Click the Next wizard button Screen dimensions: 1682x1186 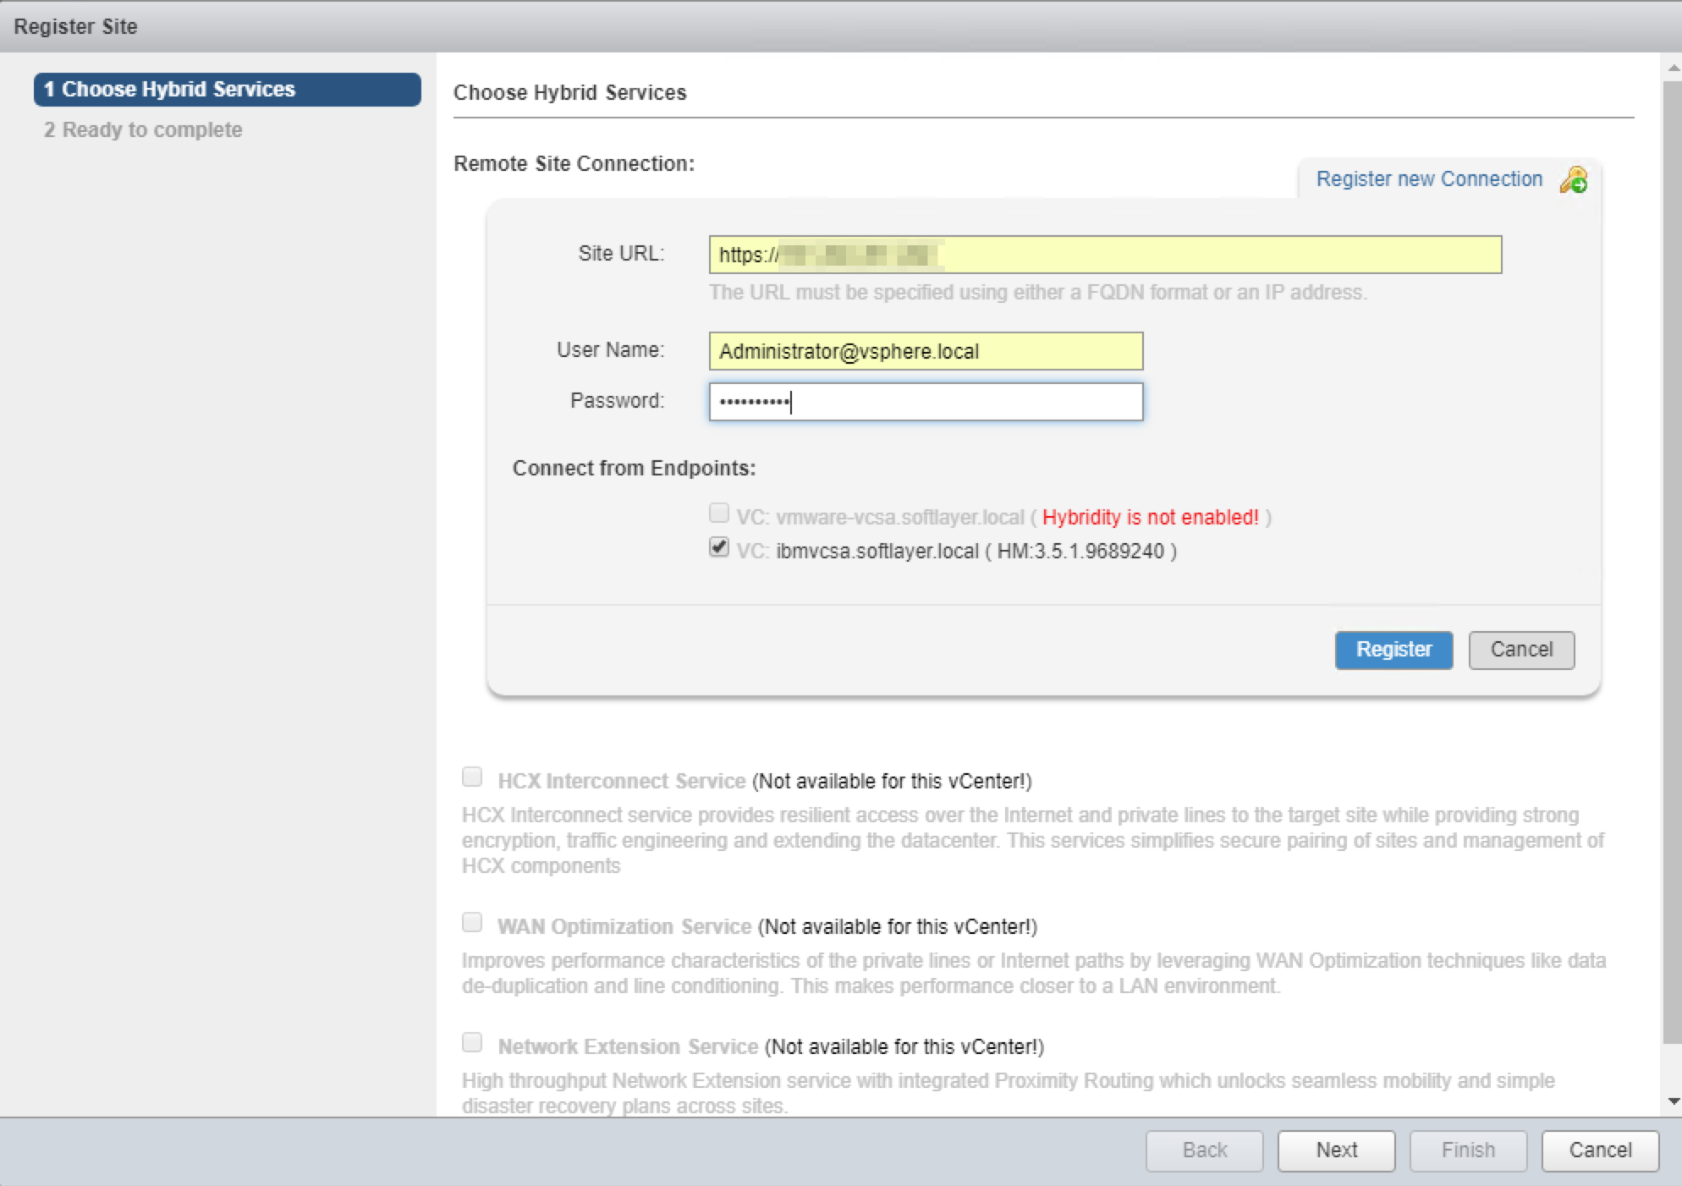pyautogui.click(x=1335, y=1150)
